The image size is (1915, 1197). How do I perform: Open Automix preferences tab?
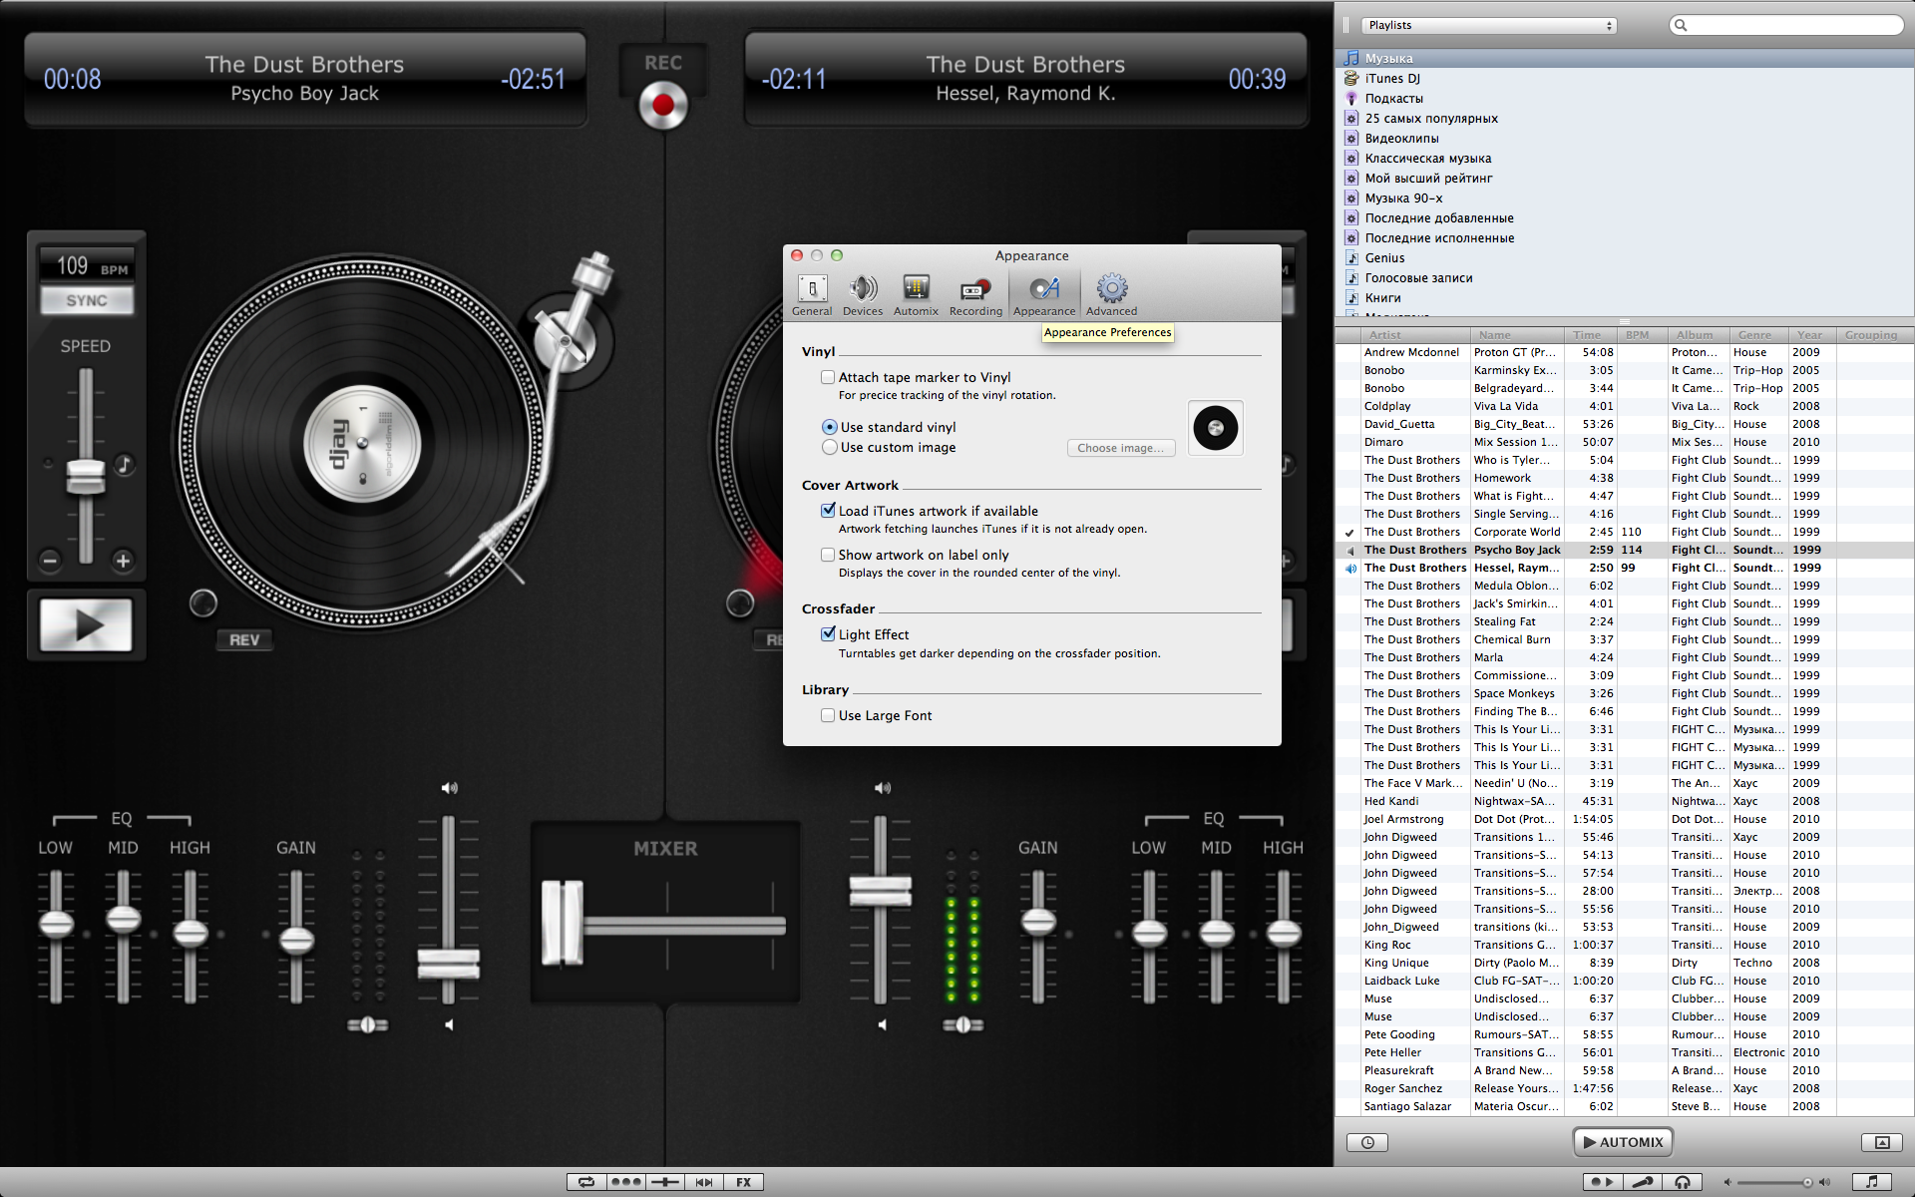pos(916,295)
